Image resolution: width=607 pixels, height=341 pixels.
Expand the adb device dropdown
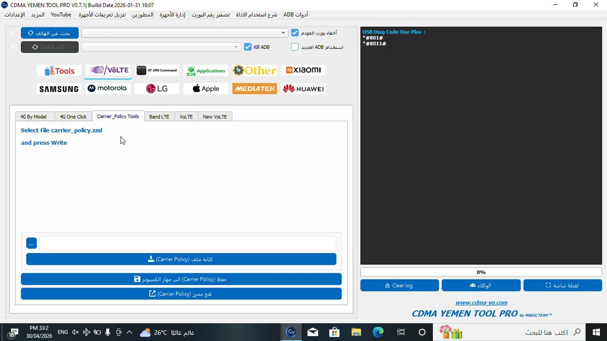tap(236, 47)
